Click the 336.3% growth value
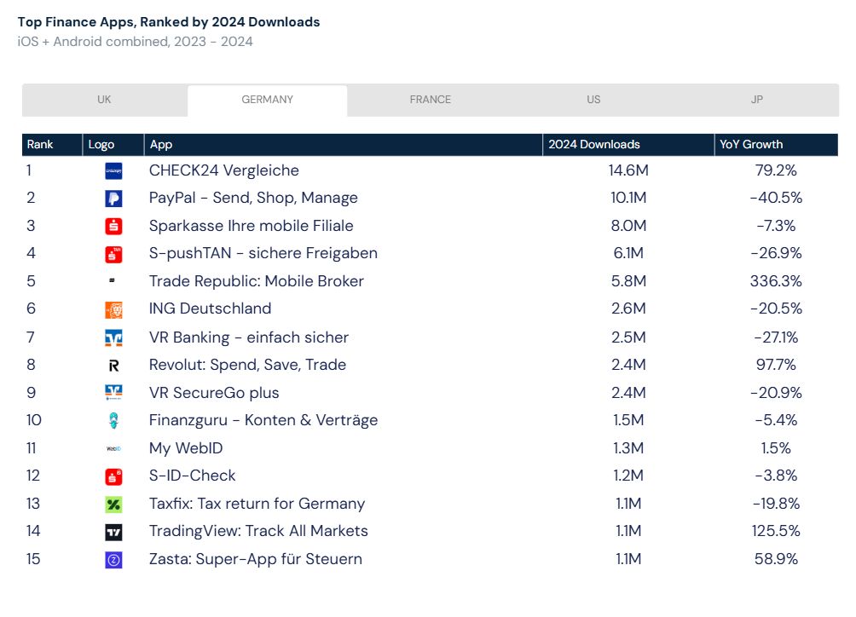 pyautogui.click(x=776, y=281)
